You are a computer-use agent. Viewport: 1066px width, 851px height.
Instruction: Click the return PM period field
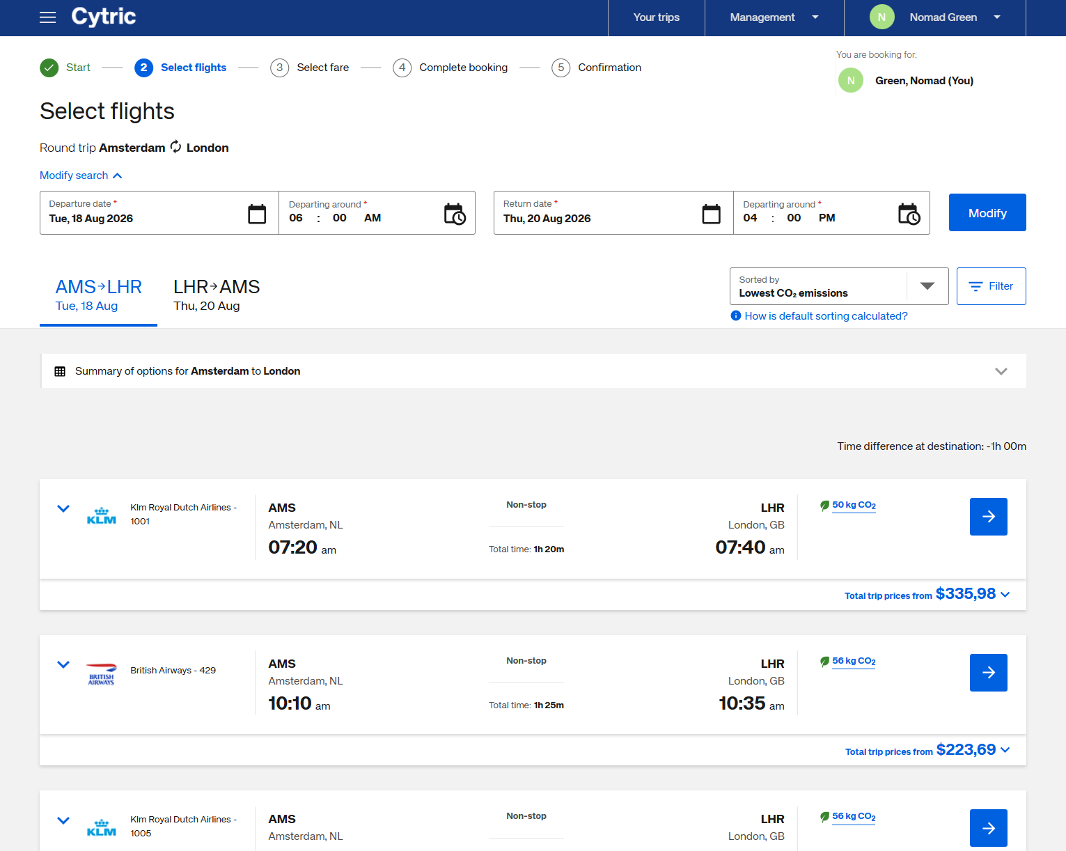tap(827, 218)
